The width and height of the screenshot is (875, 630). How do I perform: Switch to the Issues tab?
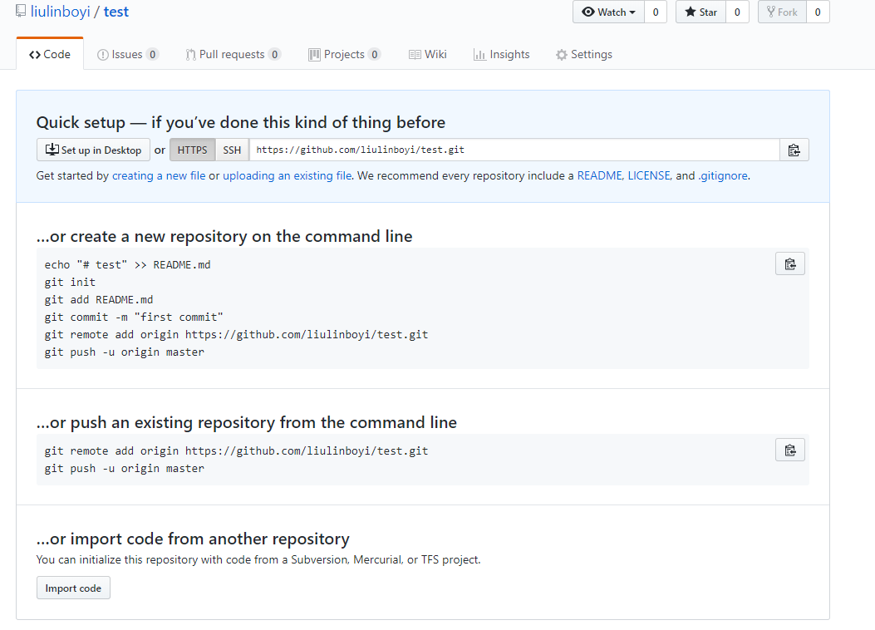click(127, 55)
